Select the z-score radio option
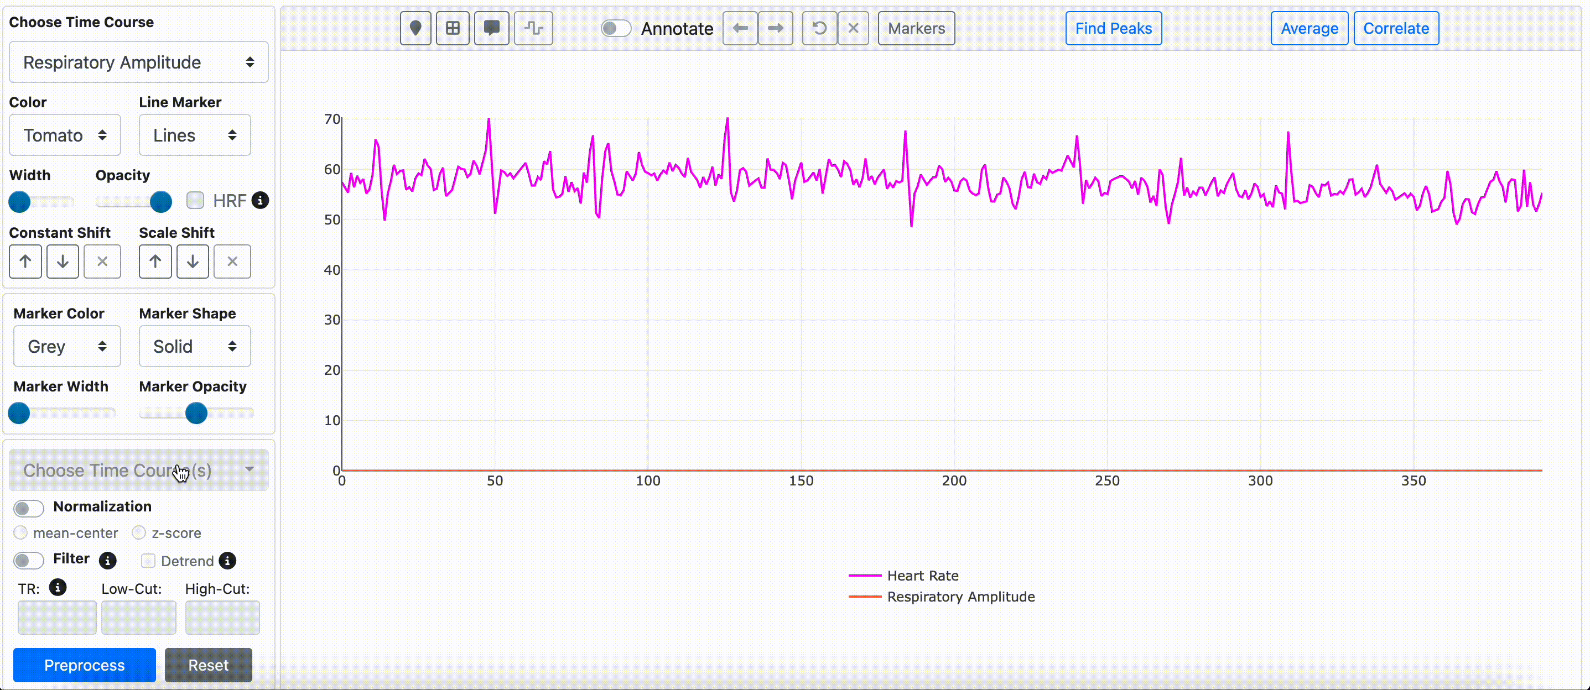Screen dimensions: 1590x690 coord(139,532)
